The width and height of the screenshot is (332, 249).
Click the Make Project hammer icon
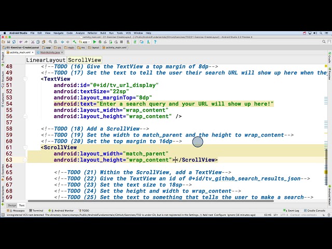[x=74, y=42]
